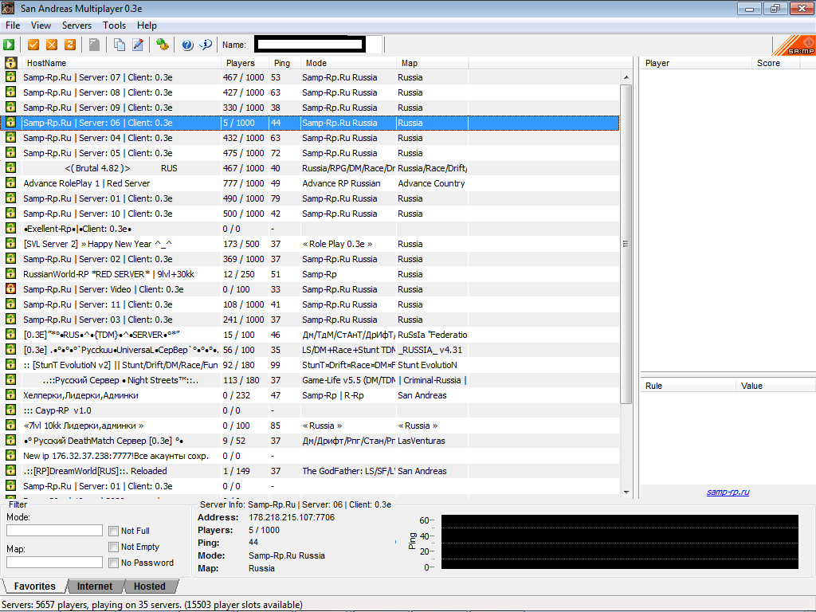
Task: Click the Mode filter text field
Action: point(54,531)
